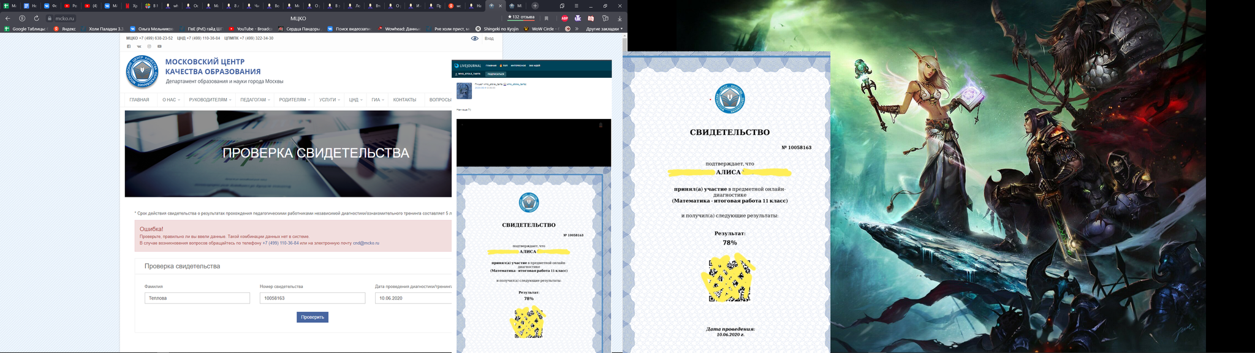1255x353 pixels.
Task: Open ГЛАВНАЯ in LiveJournal header
Action: tap(491, 66)
